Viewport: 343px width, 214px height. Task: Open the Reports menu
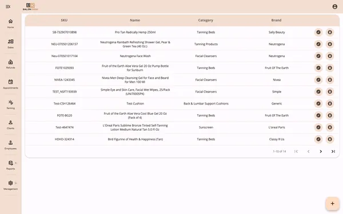[10, 165]
